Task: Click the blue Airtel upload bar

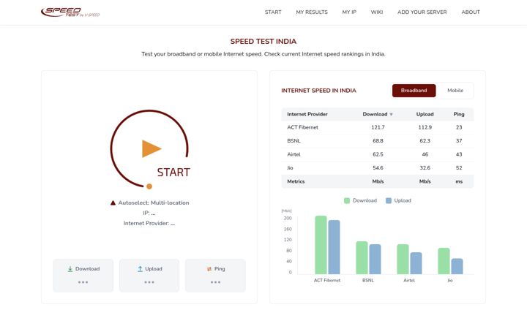Action: pyautogui.click(x=416, y=263)
